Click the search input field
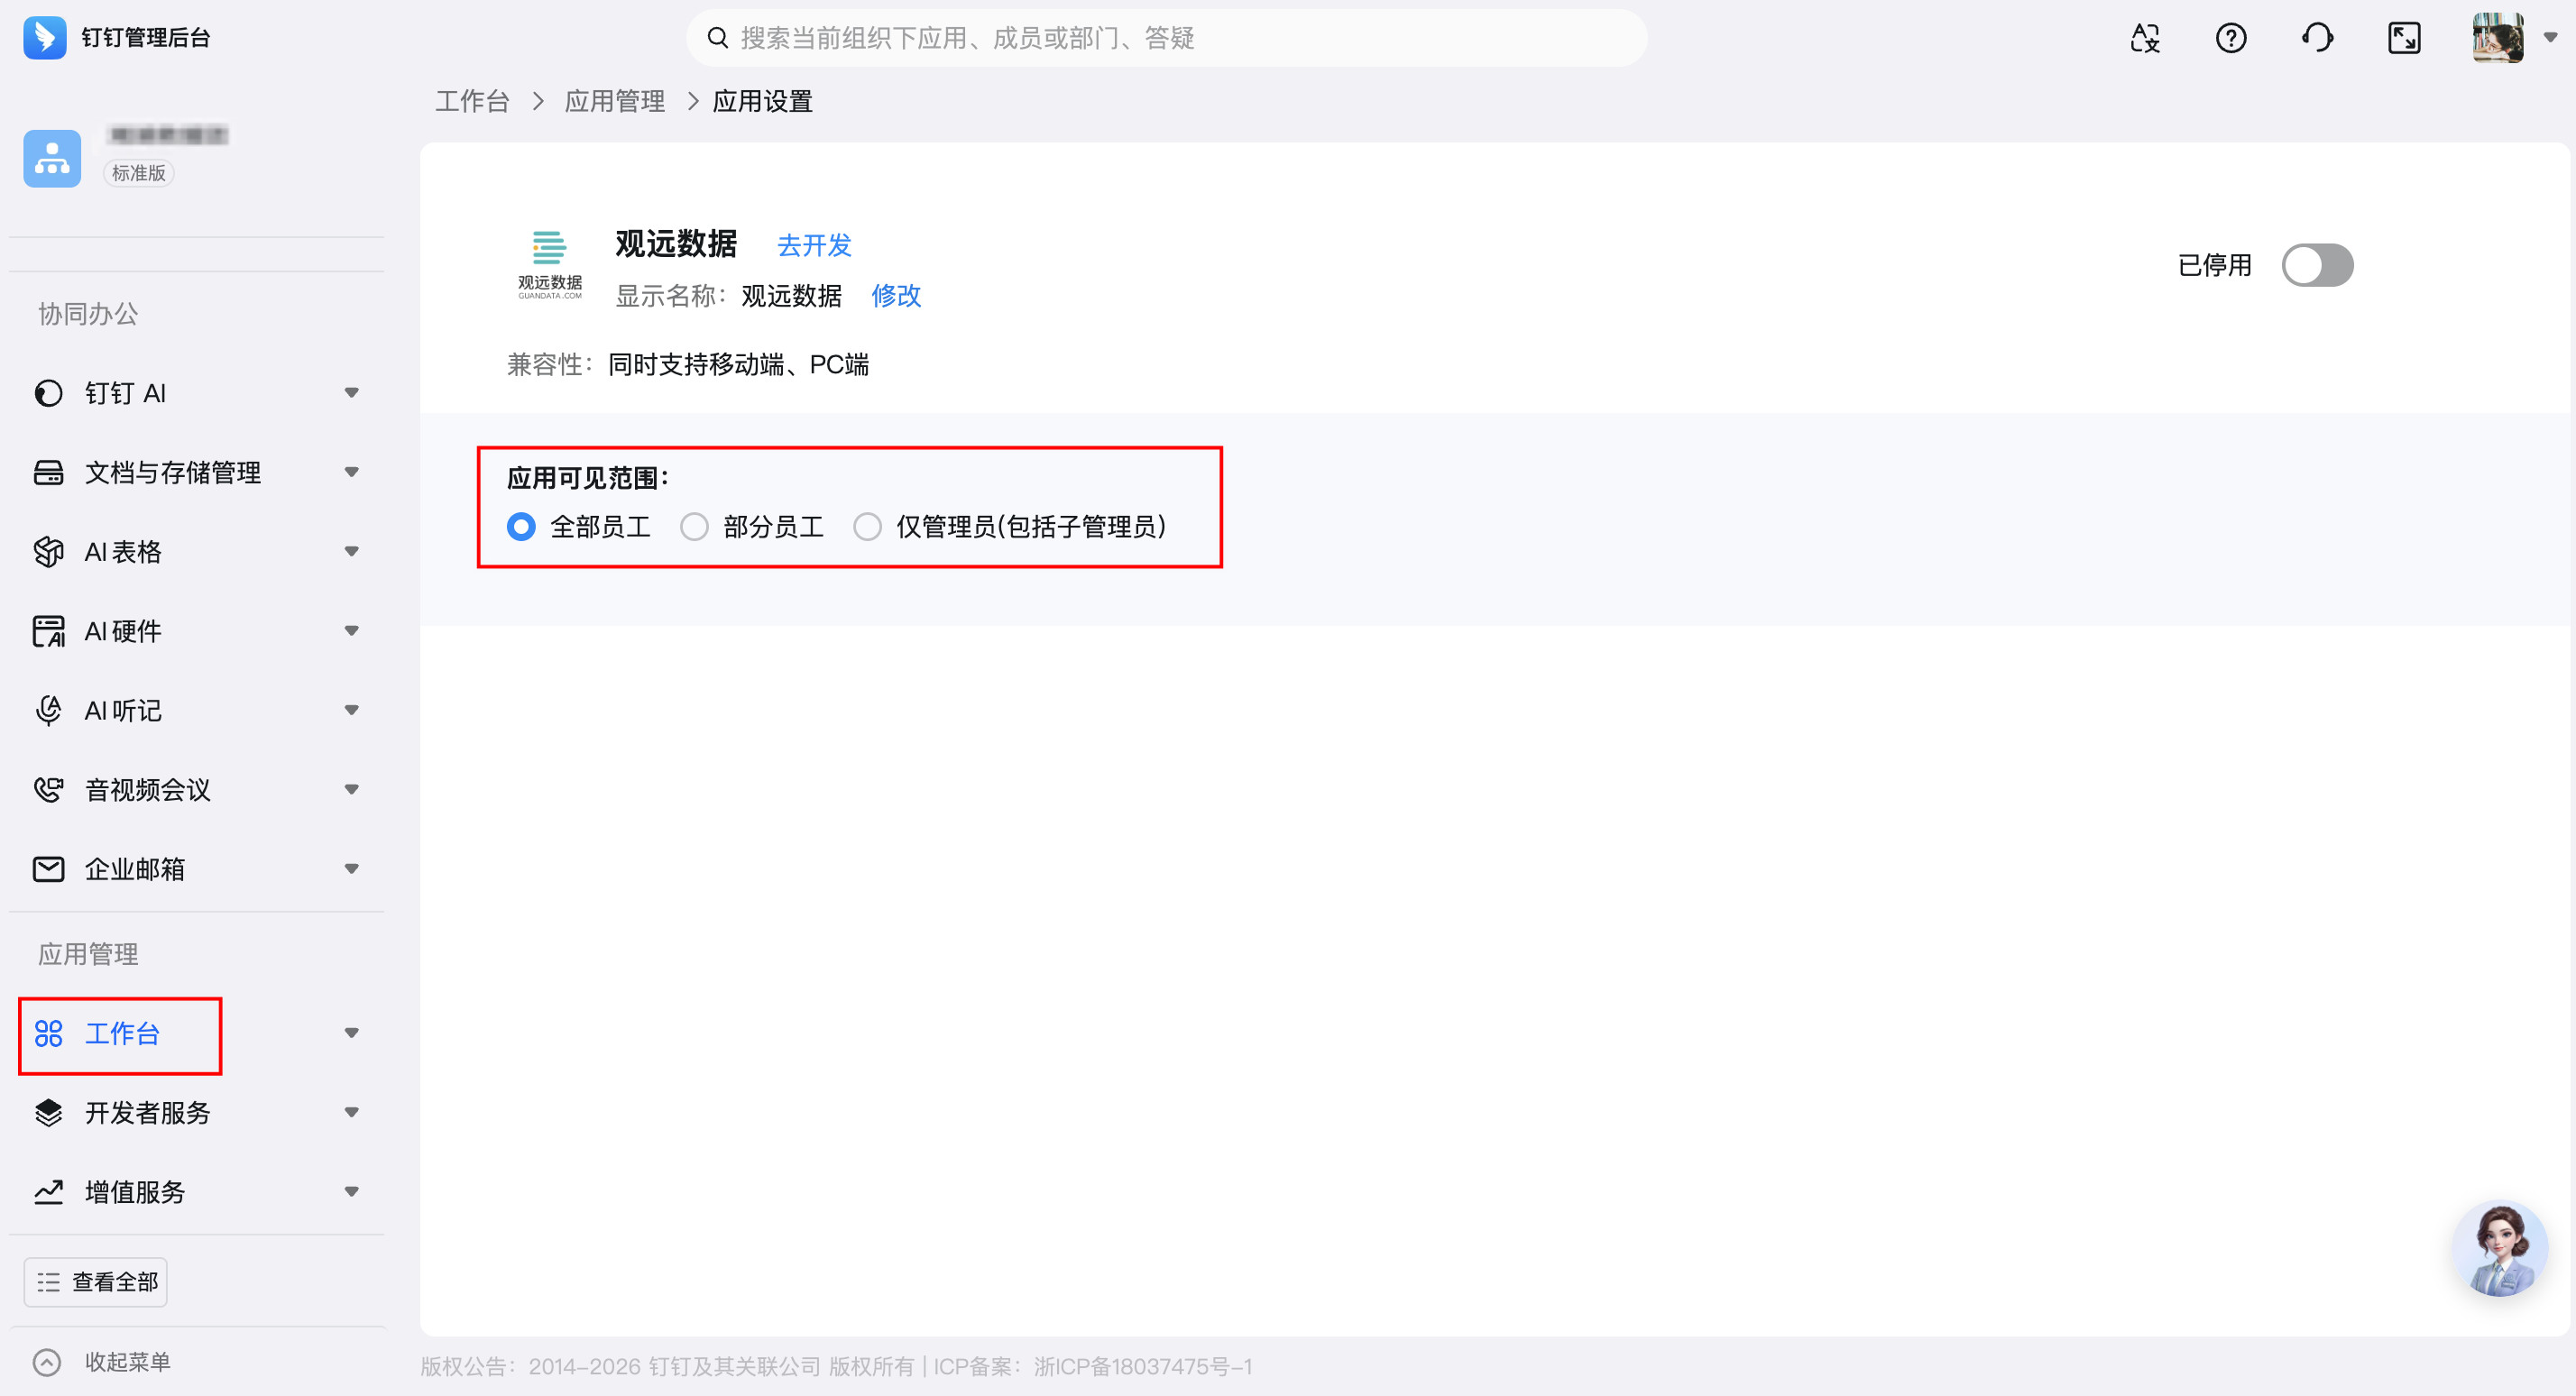The image size is (2576, 1396). [1165, 38]
